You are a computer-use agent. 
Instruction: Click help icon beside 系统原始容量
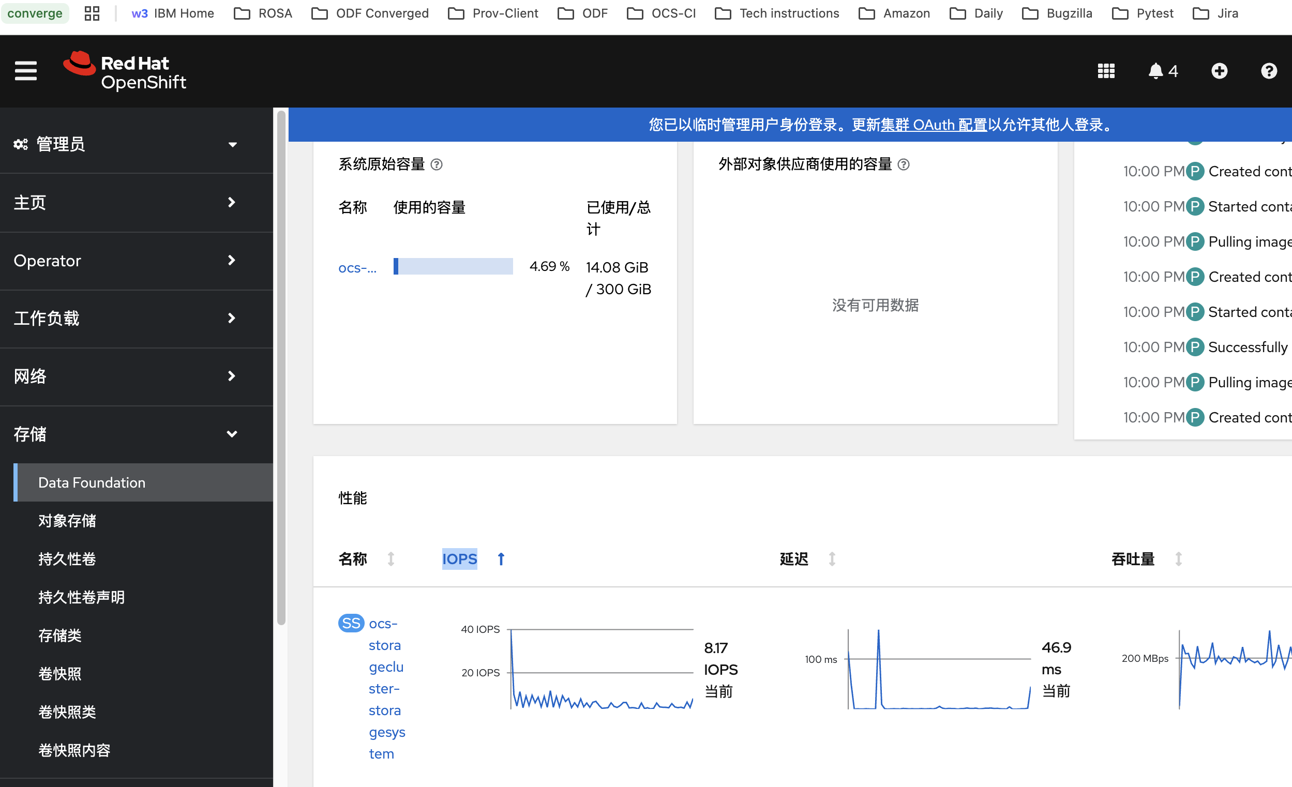click(436, 164)
